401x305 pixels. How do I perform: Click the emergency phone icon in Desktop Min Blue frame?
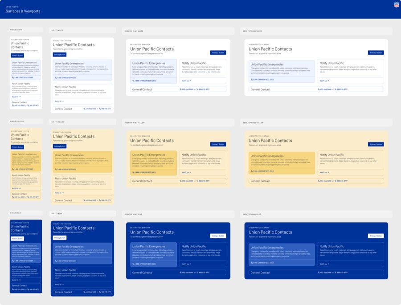point(134,264)
